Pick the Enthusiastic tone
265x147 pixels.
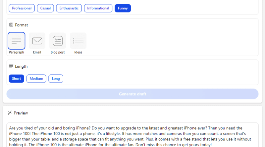69,8
